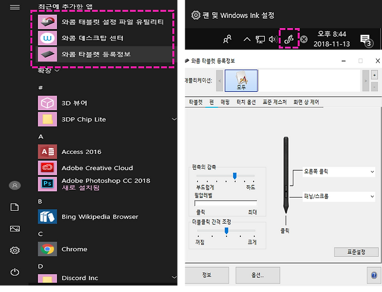Viewport: 382px width, 292px height.
Task: Click the 펜 및 Windows Ink 설정 tooltip
Action: click(x=233, y=15)
